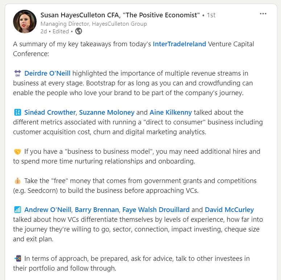Open Andrew O'Neill's profile link
The width and height of the screenshot is (281, 280).
[x=48, y=209]
